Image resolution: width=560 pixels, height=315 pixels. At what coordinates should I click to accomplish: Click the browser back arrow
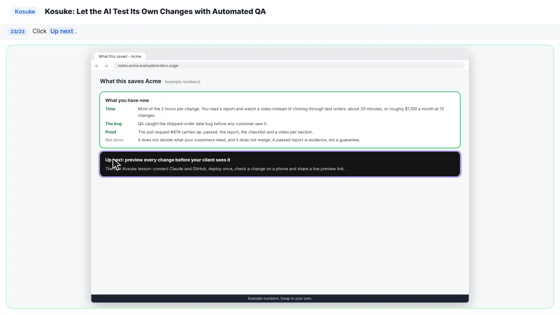[97, 66]
